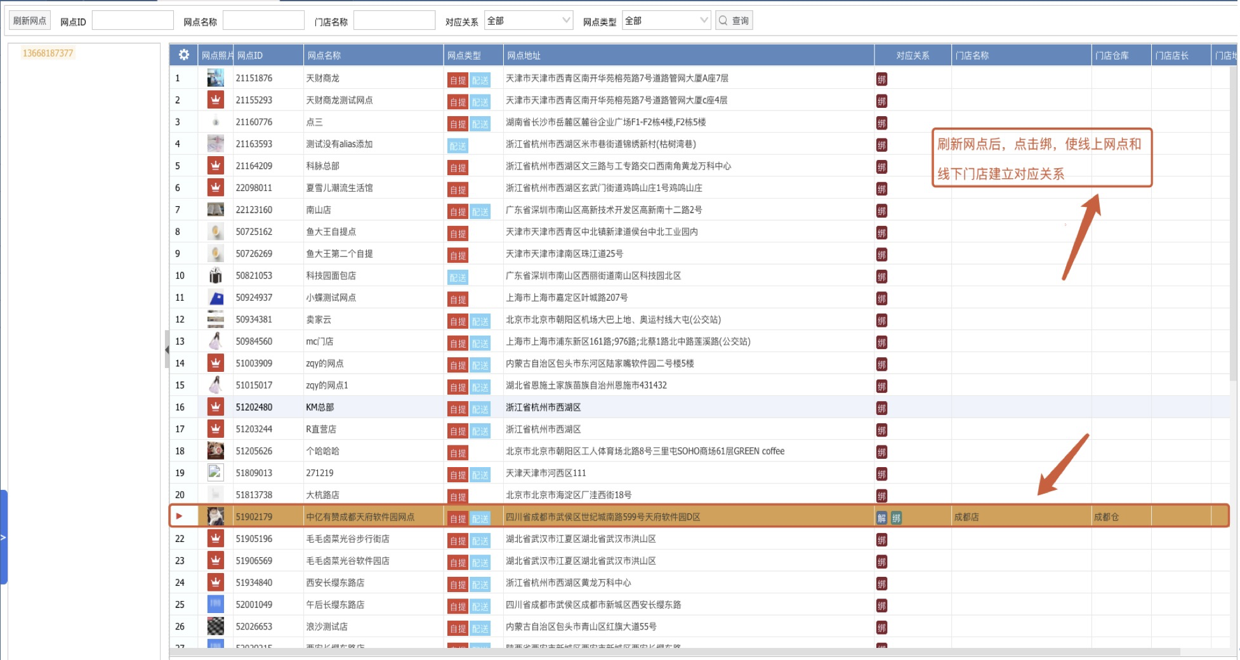Click the crown photo icon of KM总部
The height and width of the screenshot is (660, 1240).
pos(216,407)
